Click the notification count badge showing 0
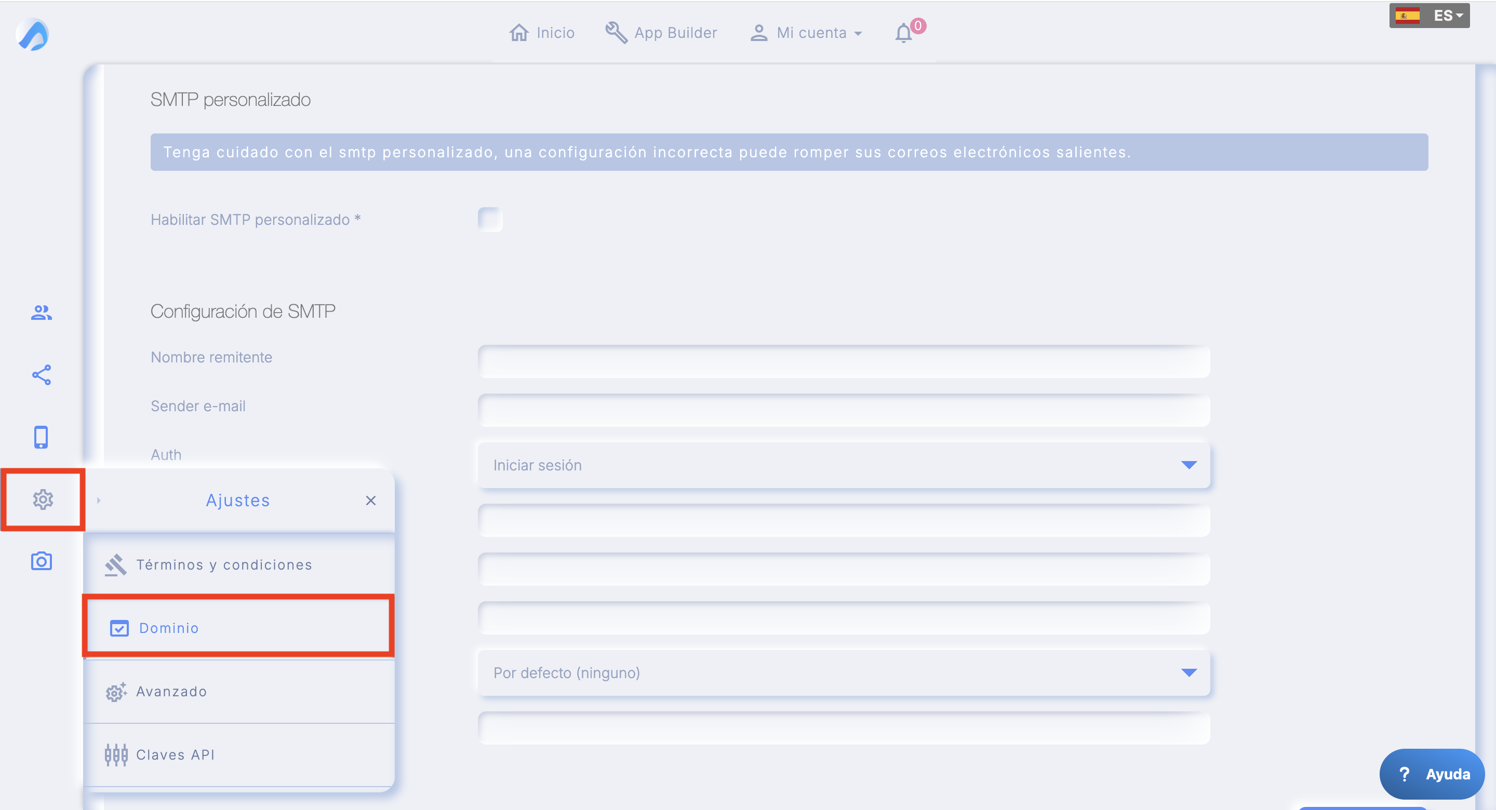The height and width of the screenshot is (810, 1496). click(x=918, y=25)
